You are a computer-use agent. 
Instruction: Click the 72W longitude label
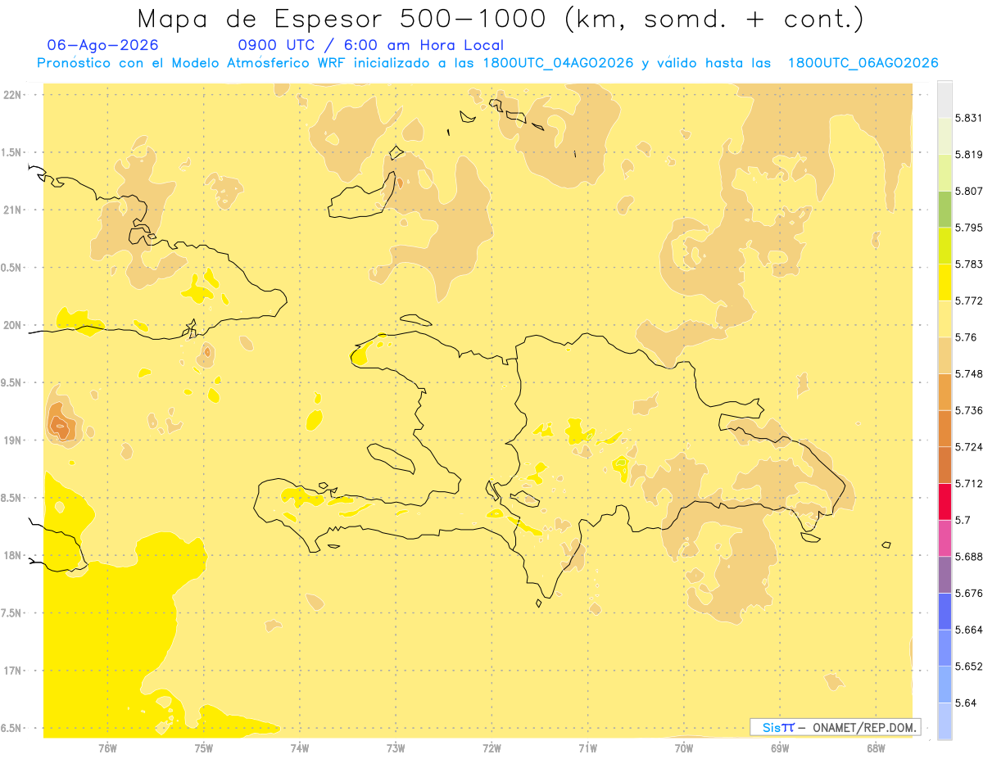click(491, 748)
